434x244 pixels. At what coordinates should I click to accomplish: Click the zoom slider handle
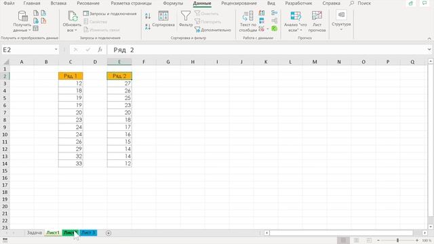pos(397,240)
